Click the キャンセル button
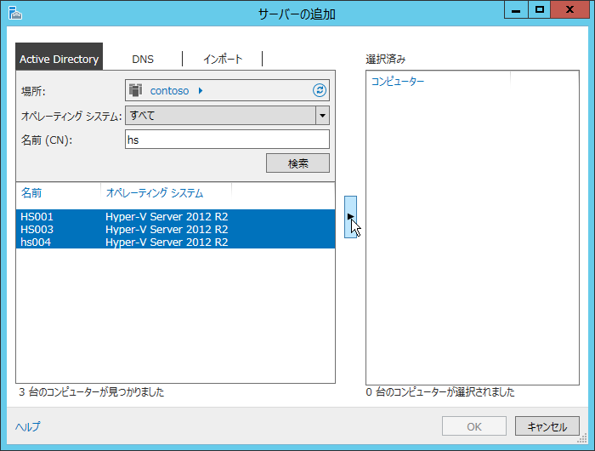The height and width of the screenshot is (451, 595). tap(547, 426)
